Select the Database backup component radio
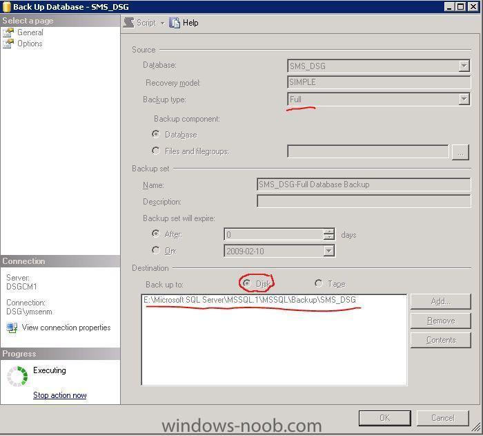 point(156,134)
